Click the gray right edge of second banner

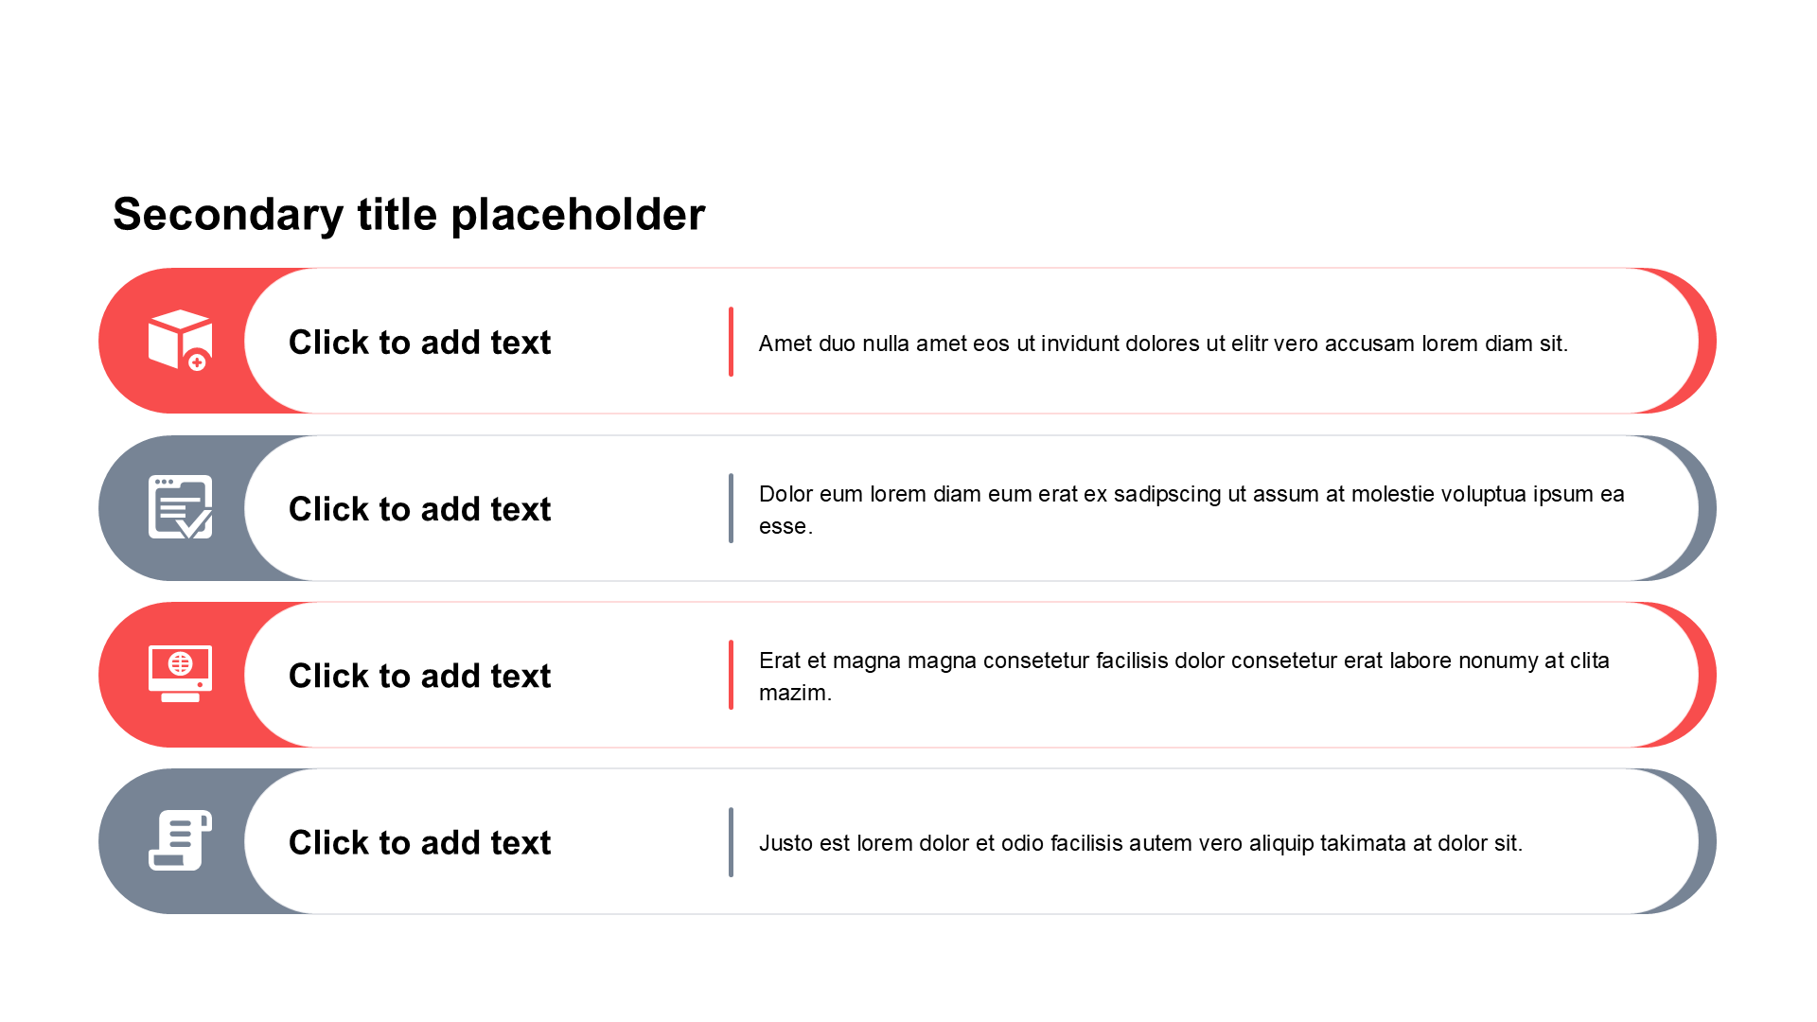(x=1706, y=508)
